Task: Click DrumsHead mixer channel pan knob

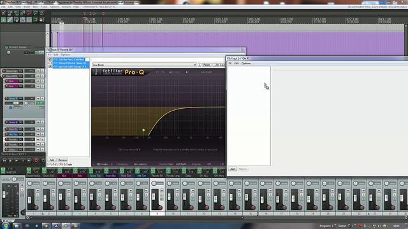Action: tap(30, 183)
